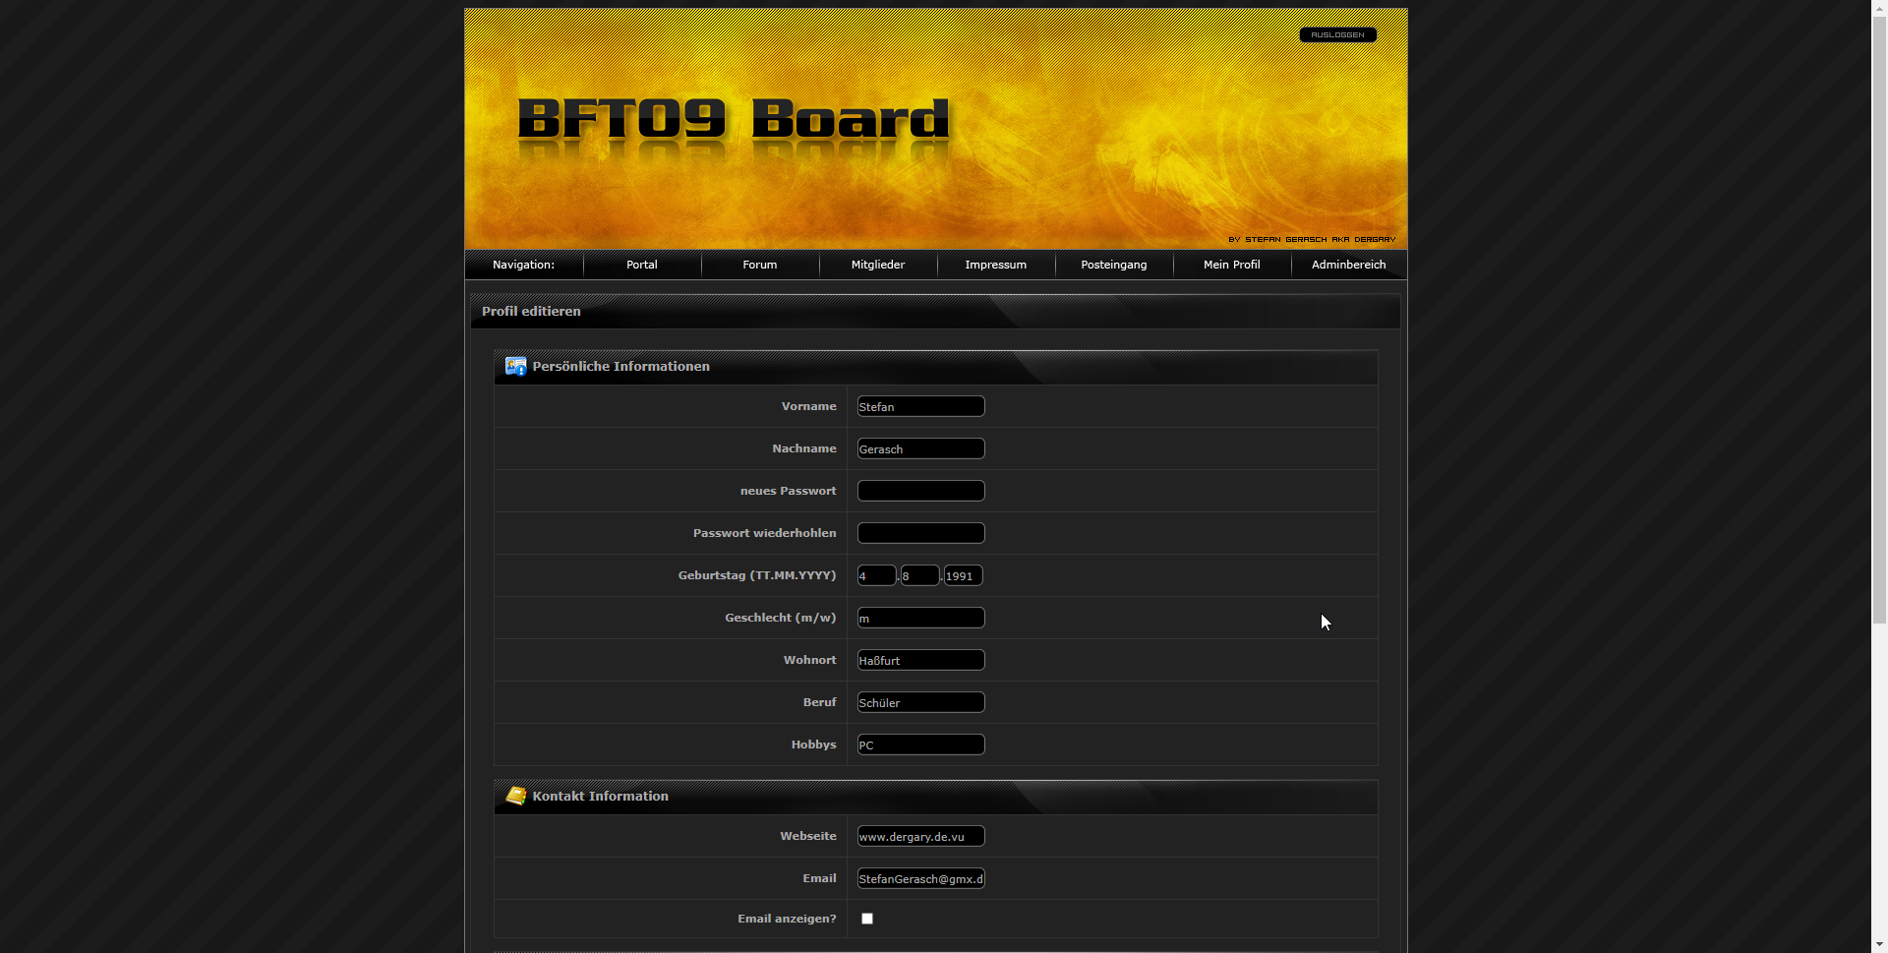The height and width of the screenshot is (953, 1888).
Task: Open the Portal navigation item
Action: coord(641,265)
